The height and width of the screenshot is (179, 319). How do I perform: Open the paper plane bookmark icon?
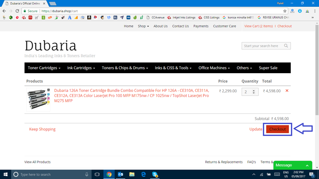point(122,18)
